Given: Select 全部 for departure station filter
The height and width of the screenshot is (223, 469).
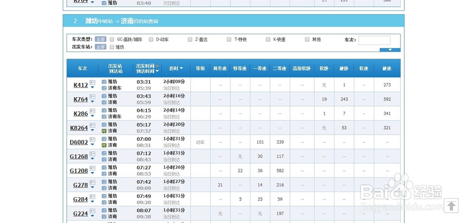Looking at the screenshot, I should [100, 46].
